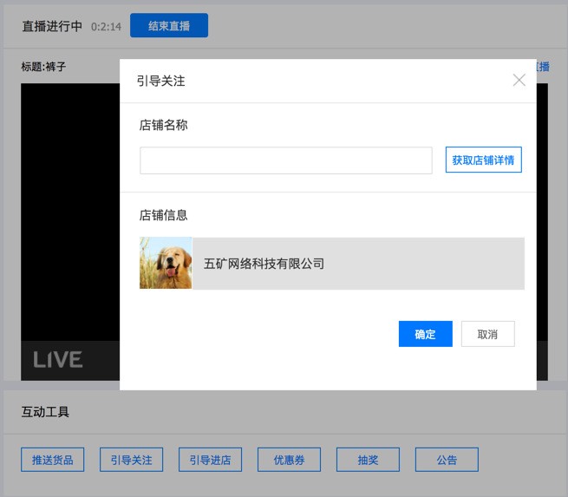Open the 公告 announcement tool

(447, 460)
